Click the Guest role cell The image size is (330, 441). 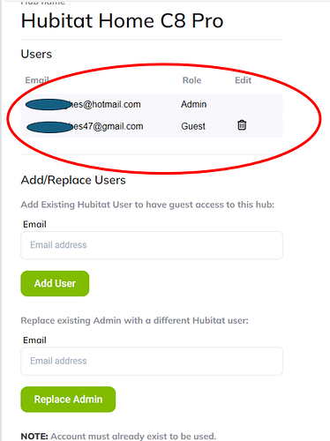point(193,126)
